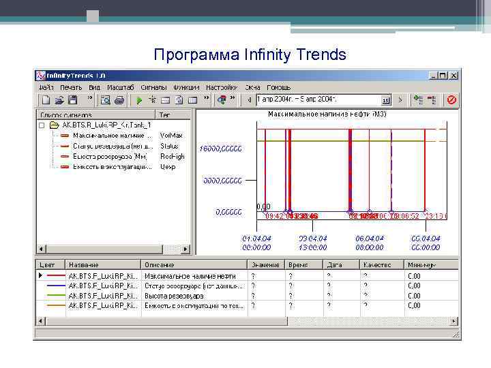Click the Save diskette toolbar icon

pyautogui.click(x=73, y=100)
